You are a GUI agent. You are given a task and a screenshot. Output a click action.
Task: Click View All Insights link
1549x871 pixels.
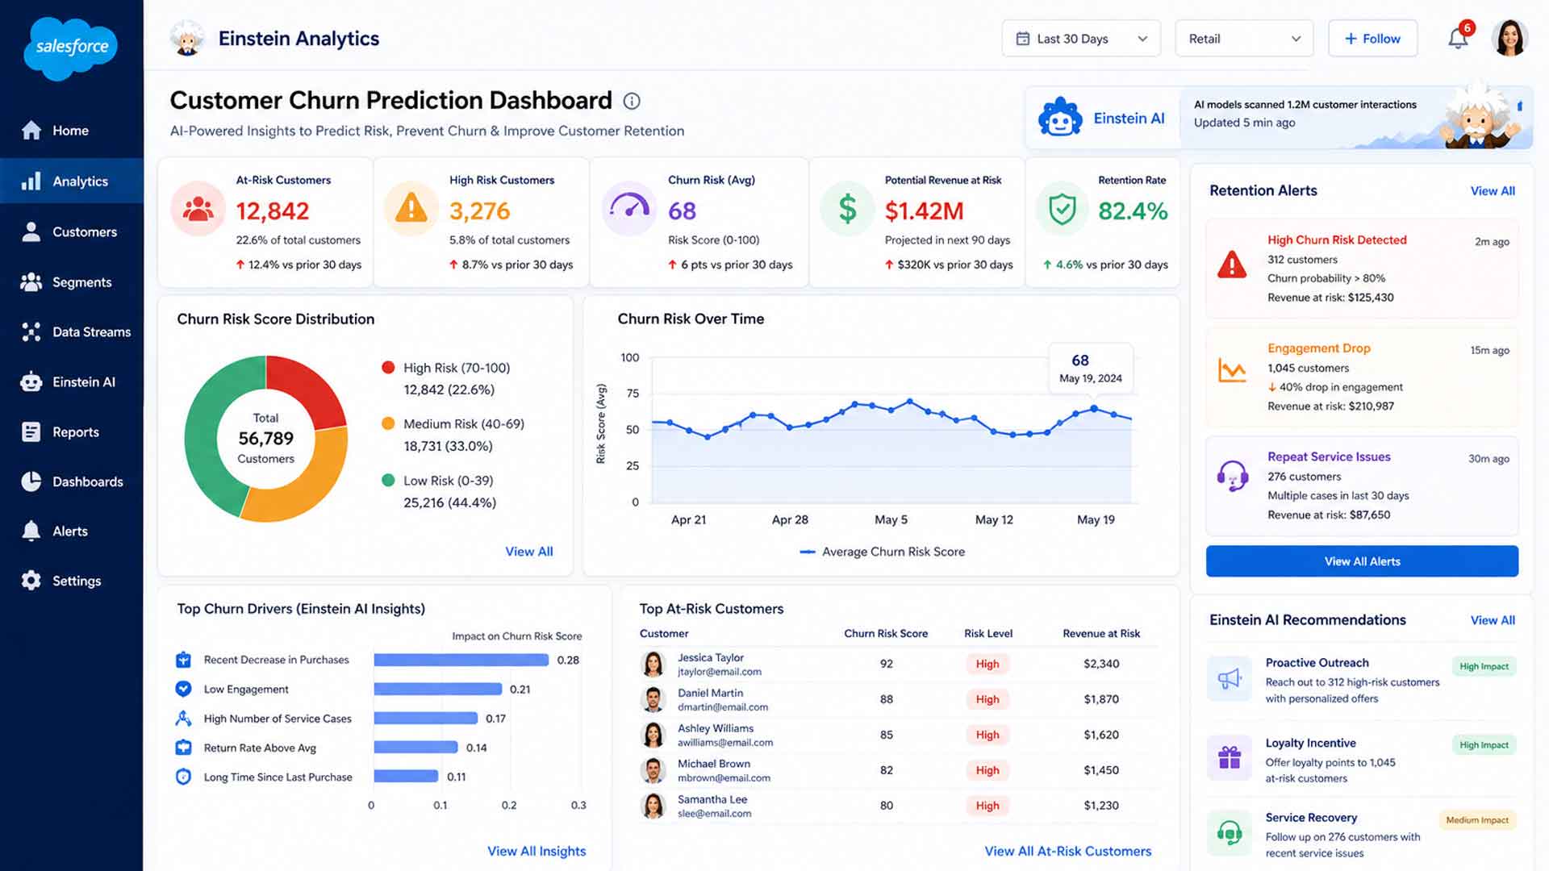pos(537,851)
